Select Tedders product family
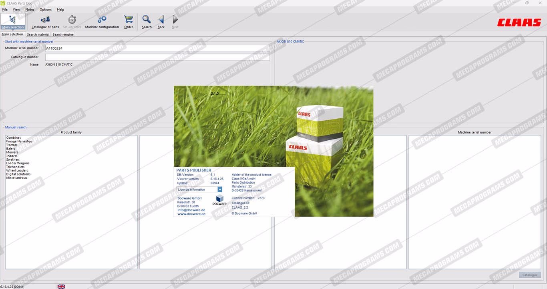This screenshot has width=547, height=289. tap(12, 156)
